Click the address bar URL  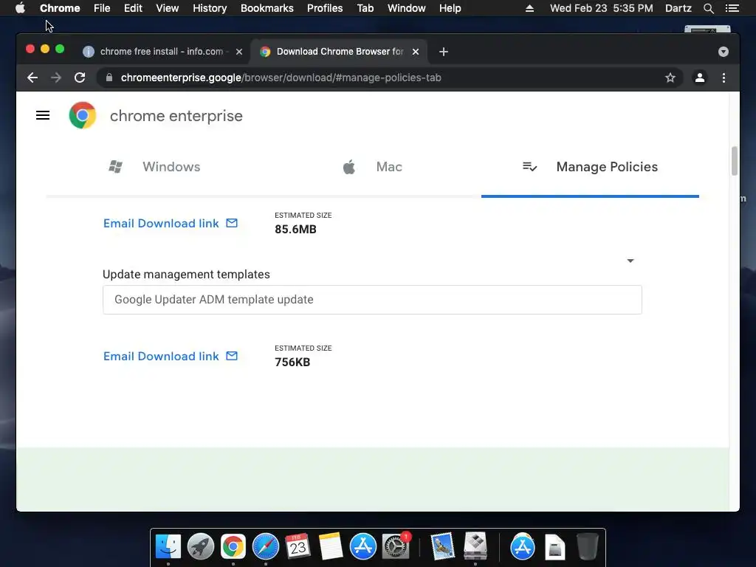coord(281,78)
